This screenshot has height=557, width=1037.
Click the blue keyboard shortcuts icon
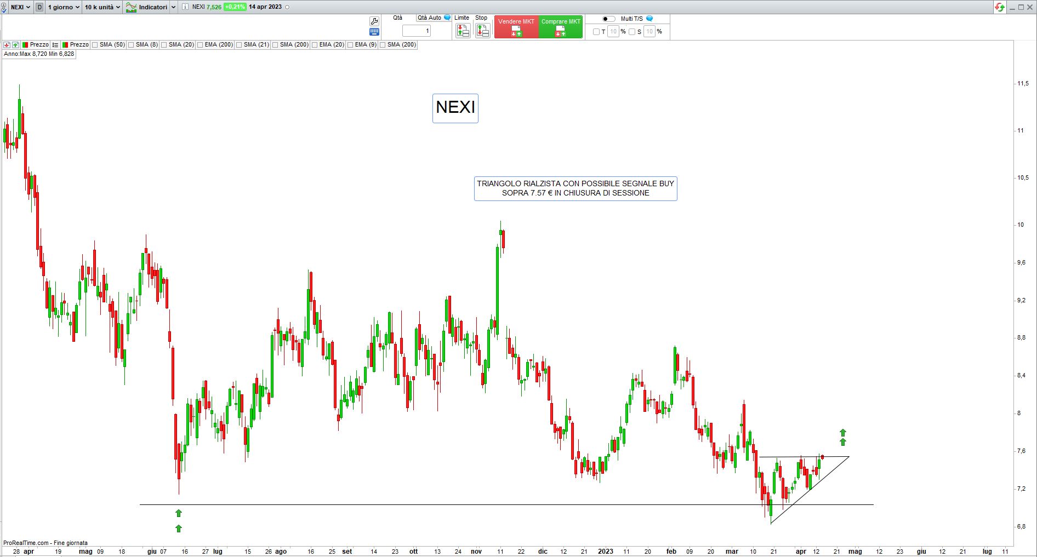374,32
